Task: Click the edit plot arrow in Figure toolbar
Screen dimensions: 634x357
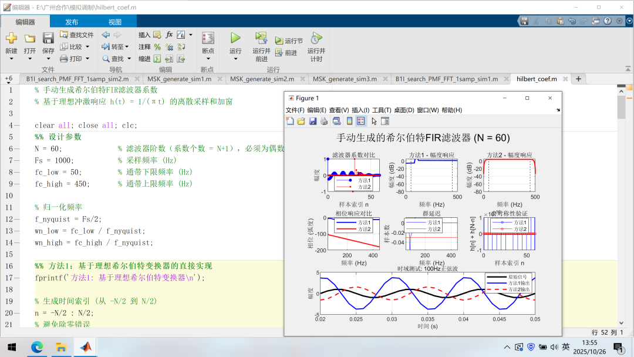Action: click(x=374, y=121)
